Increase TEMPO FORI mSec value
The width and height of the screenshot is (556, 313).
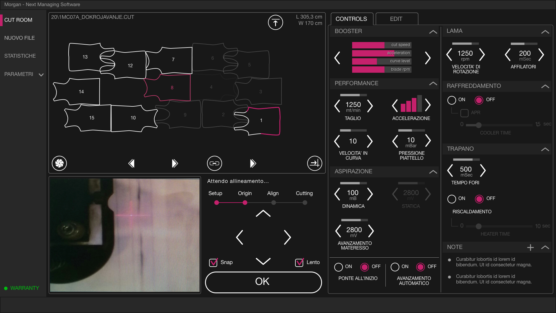pyautogui.click(x=482, y=170)
